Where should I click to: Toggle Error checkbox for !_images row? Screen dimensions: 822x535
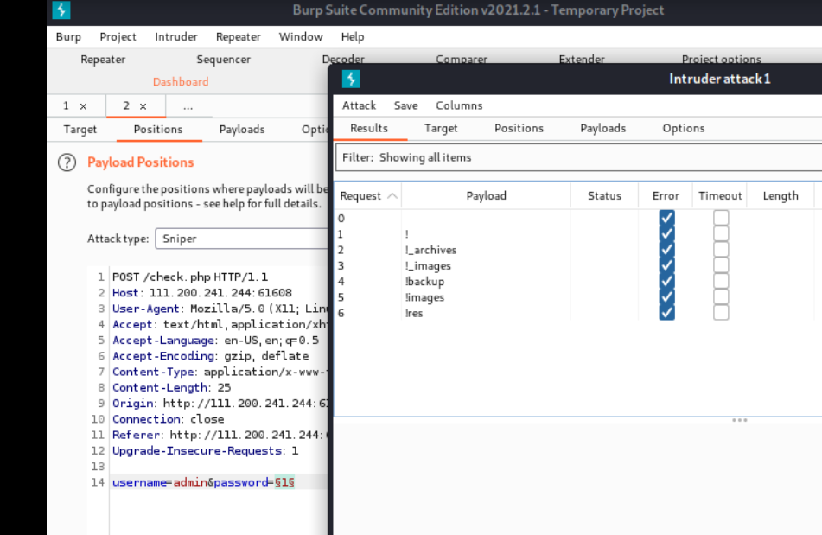[x=666, y=265]
